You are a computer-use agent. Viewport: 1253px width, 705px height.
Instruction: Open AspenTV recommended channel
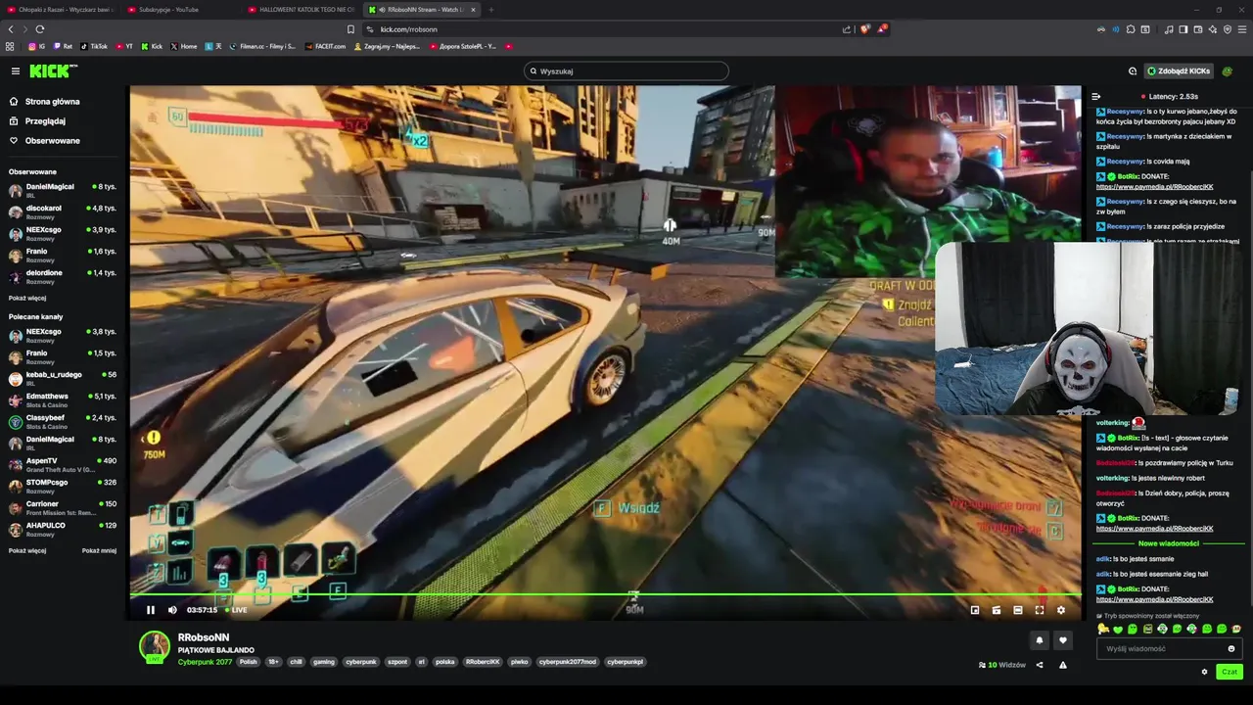(x=63, y=464)
